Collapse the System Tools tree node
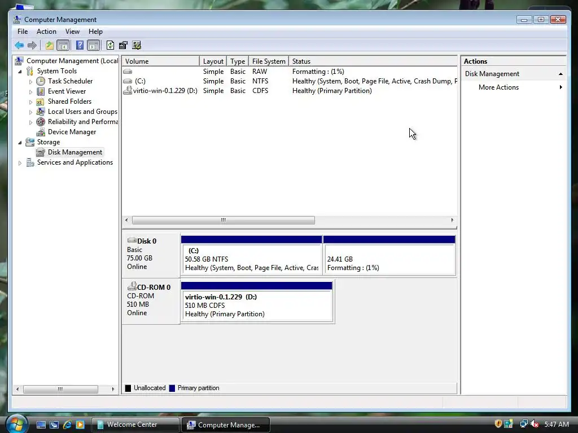578x433 pixels. 20,72
